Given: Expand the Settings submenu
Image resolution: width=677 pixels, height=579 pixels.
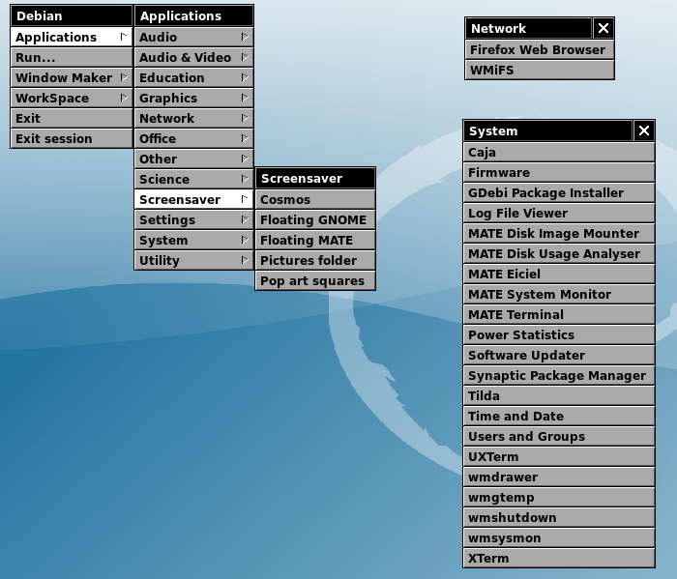Looking at the screenshot, I should [193, 219].
